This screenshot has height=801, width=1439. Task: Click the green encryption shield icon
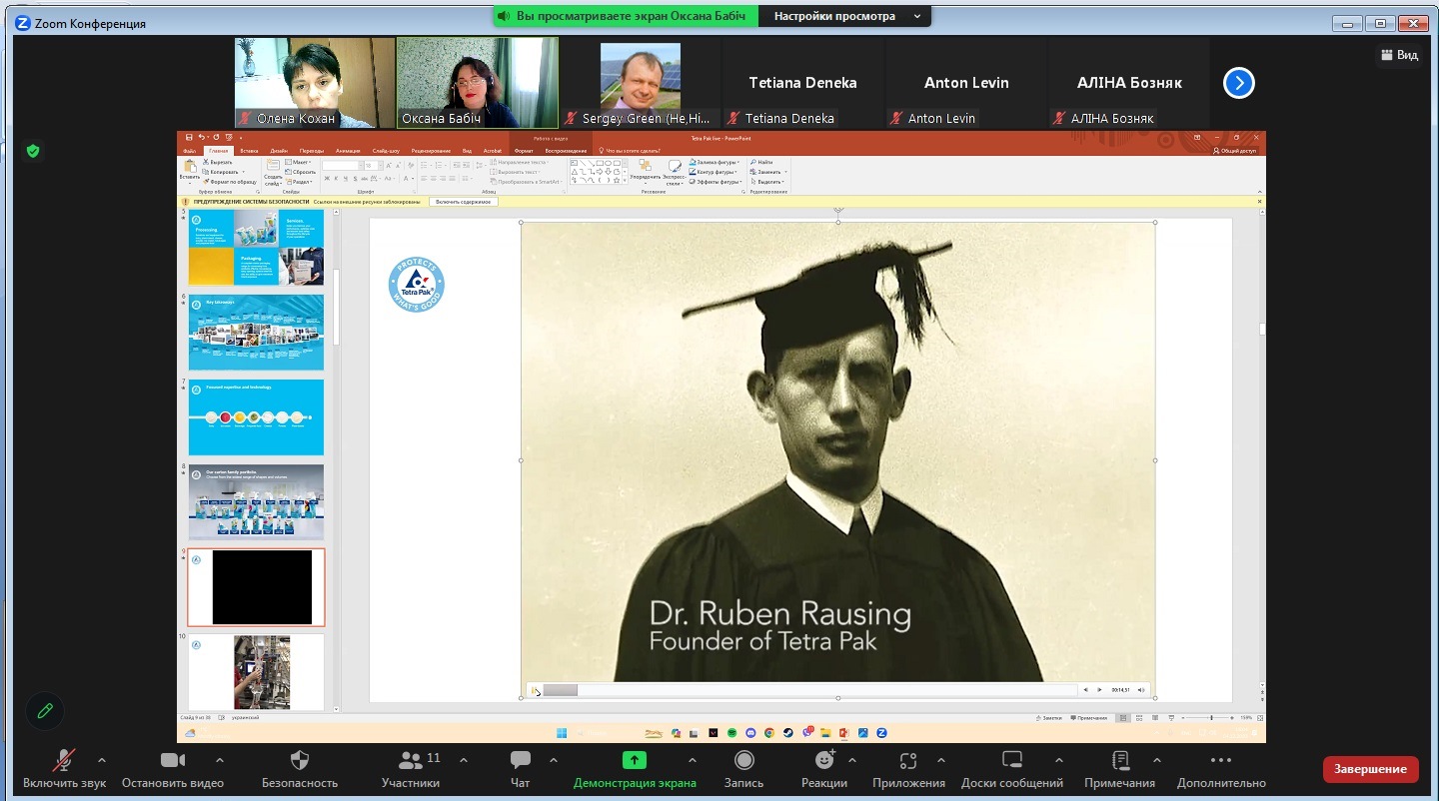(x=33, y=151)
